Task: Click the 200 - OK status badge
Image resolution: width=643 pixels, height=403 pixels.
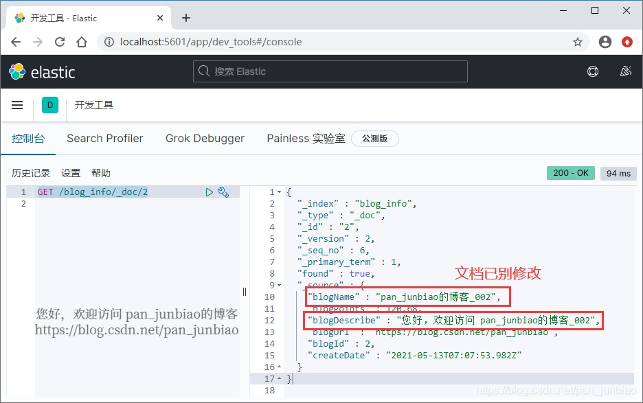Action: 570,173
